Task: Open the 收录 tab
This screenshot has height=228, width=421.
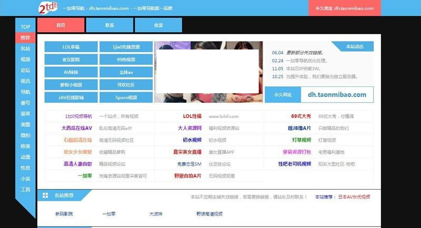Action: tap(159, 25)
